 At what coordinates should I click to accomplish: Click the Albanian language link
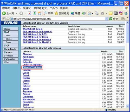[27, 54]
